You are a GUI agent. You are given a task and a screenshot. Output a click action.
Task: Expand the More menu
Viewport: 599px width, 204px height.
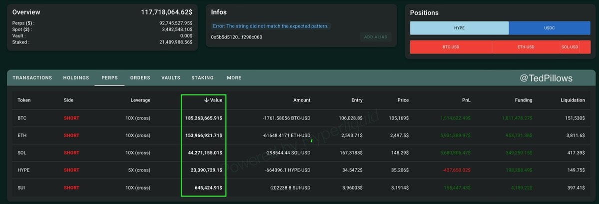point(234,77)
